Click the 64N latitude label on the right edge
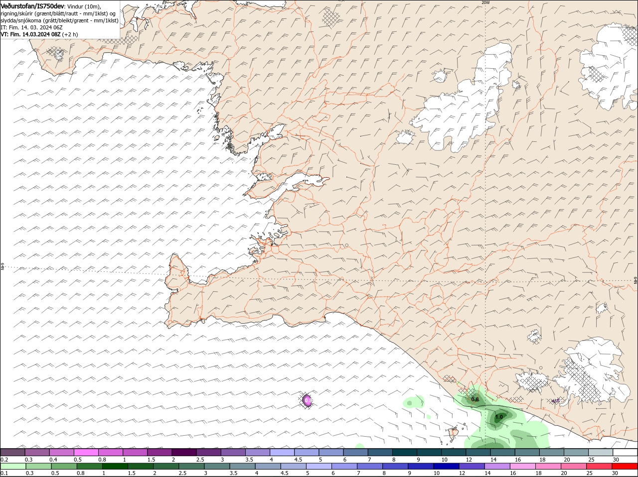This screenshot has height=477, width=638. pos(635,280)
